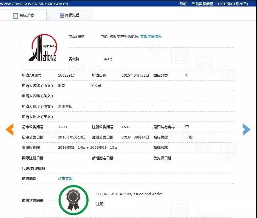Click the 类似群 label

point(74,59)
